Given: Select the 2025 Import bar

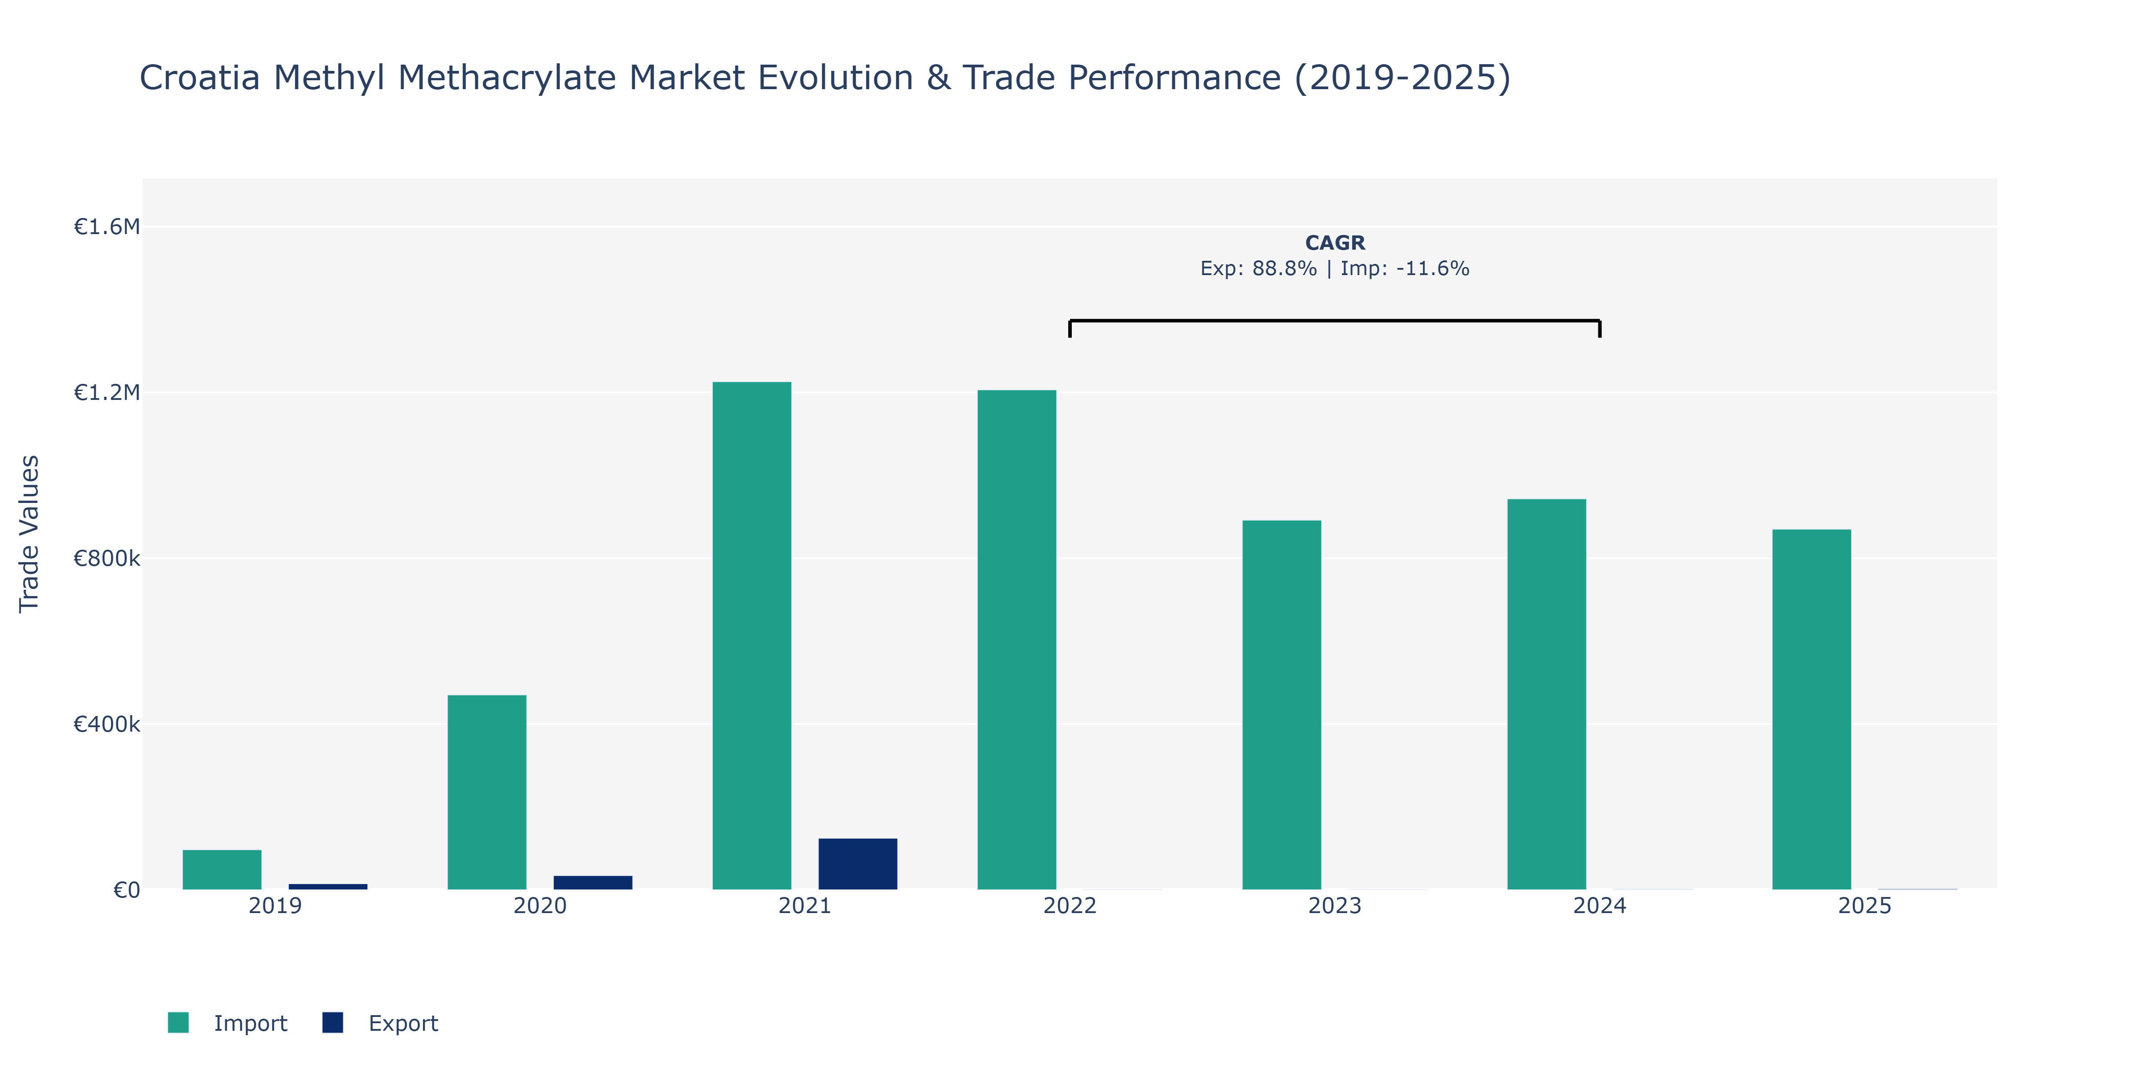Looking at the screenshot, I should [1812, 709].
